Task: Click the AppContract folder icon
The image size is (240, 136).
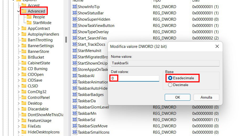Action: (24, 29)
